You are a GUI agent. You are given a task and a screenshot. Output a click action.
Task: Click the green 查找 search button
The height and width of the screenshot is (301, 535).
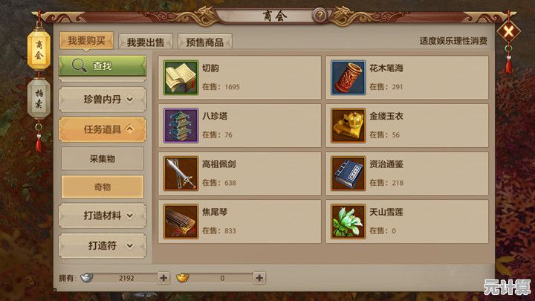(x=103, y=65)
